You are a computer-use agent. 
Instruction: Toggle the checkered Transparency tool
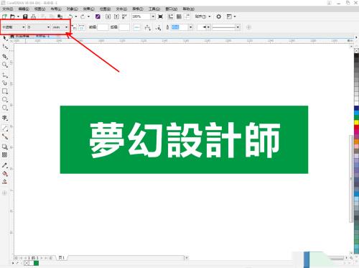click(x=5, y=155)
